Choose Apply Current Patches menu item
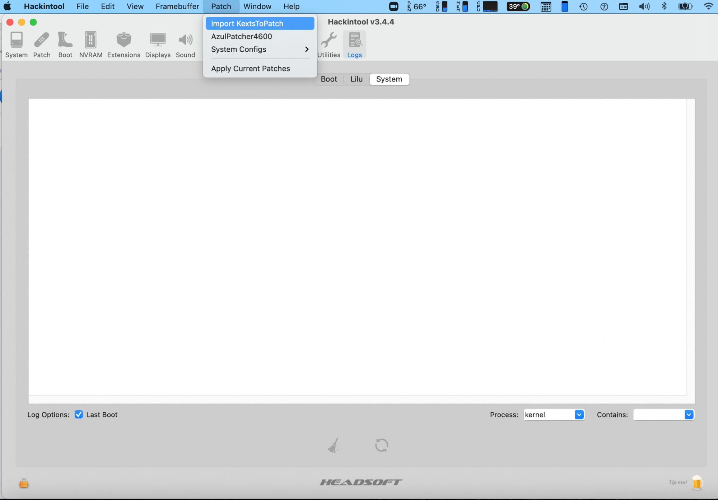718x500 pixels. click(260, 69)
